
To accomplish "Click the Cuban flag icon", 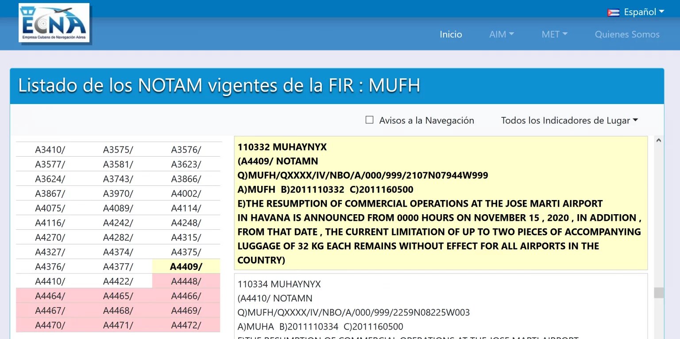I will pos(613,12).
